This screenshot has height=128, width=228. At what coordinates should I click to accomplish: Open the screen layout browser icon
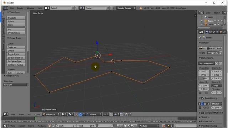click(x=47, y=8)
